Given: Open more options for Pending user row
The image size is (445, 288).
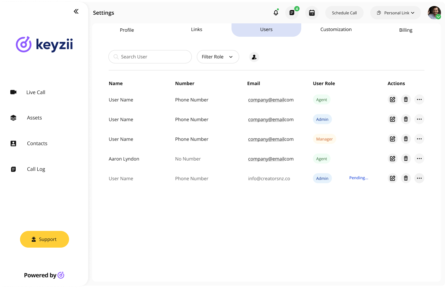Looking at the screenshot, I should click(x=419, y=178).
